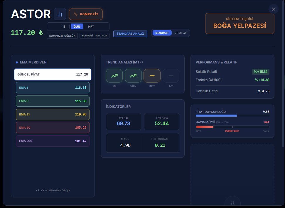Select the EMA 5 row
285x208 pixels.
(53, 88)
